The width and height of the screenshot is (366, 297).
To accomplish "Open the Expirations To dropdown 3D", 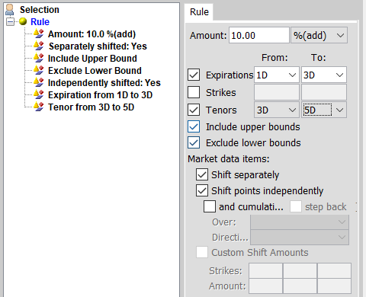I will [x=324, y=75].
